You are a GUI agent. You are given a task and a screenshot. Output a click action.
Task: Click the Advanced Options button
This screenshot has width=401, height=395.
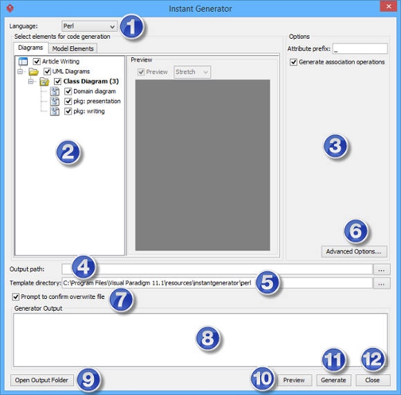(x=354, y=251)
